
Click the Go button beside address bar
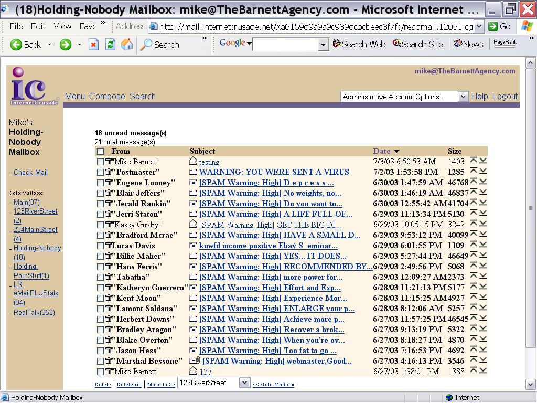tap(500, 26)
